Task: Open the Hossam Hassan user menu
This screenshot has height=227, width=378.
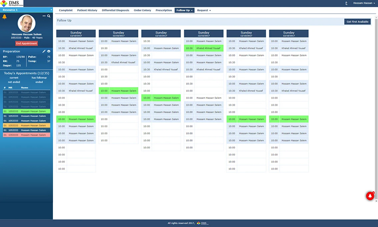Action: pos(364,3)
